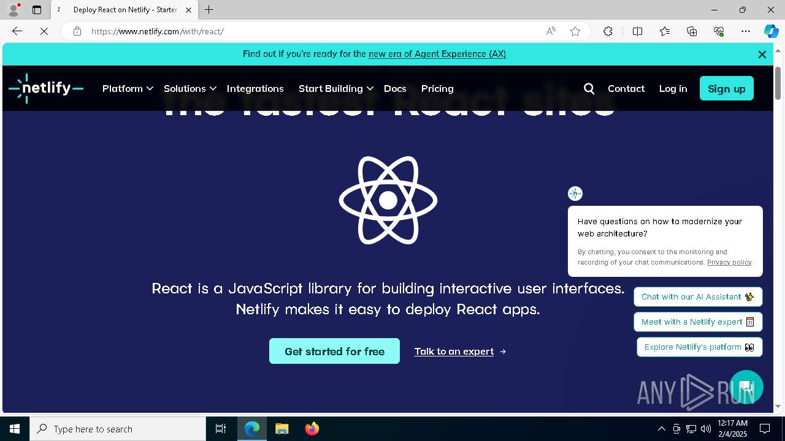The height and width of the screenshot is (441, 785).
Task: Open Browser essentials icon
Action: (x=719, y=31)
